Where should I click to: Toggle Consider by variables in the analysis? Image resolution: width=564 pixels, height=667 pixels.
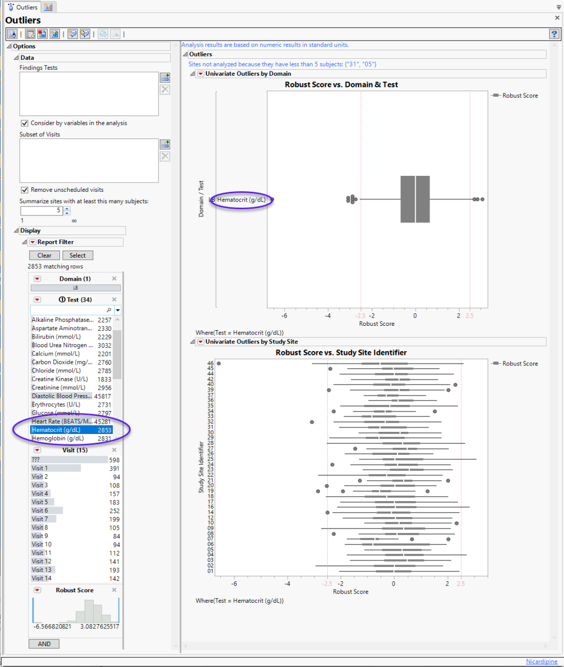(x=24, y=123)
